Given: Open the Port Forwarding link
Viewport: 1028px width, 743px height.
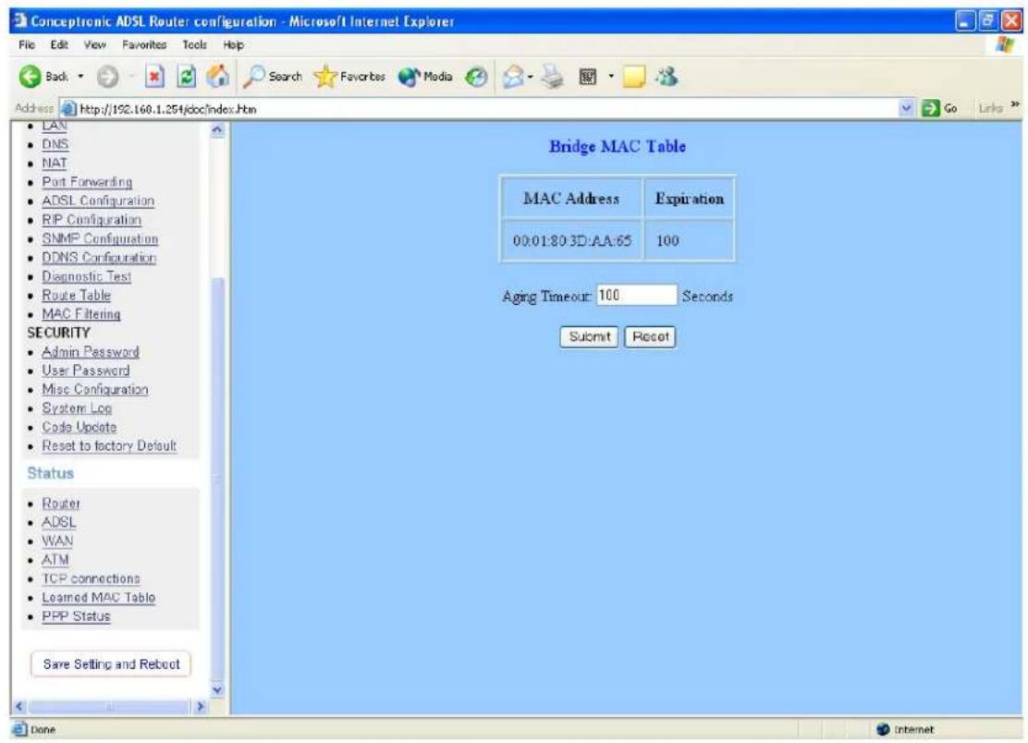Looking at the screenshot, I should coord(87,182).
